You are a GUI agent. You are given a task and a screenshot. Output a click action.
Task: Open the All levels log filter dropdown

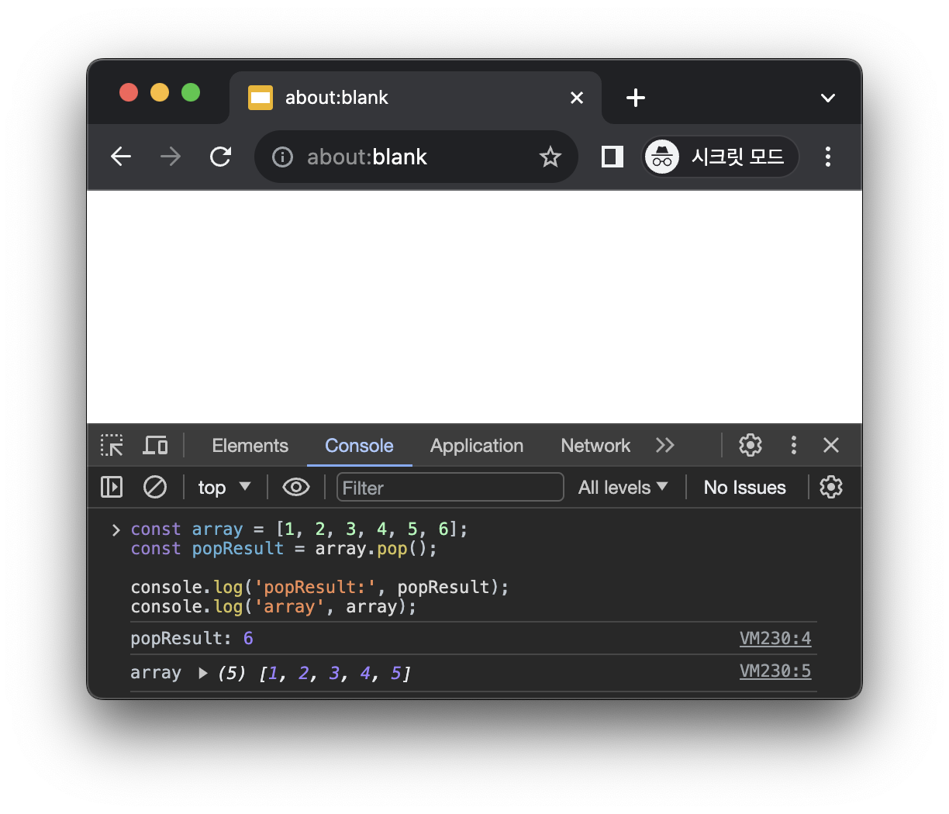pos(623,487)
